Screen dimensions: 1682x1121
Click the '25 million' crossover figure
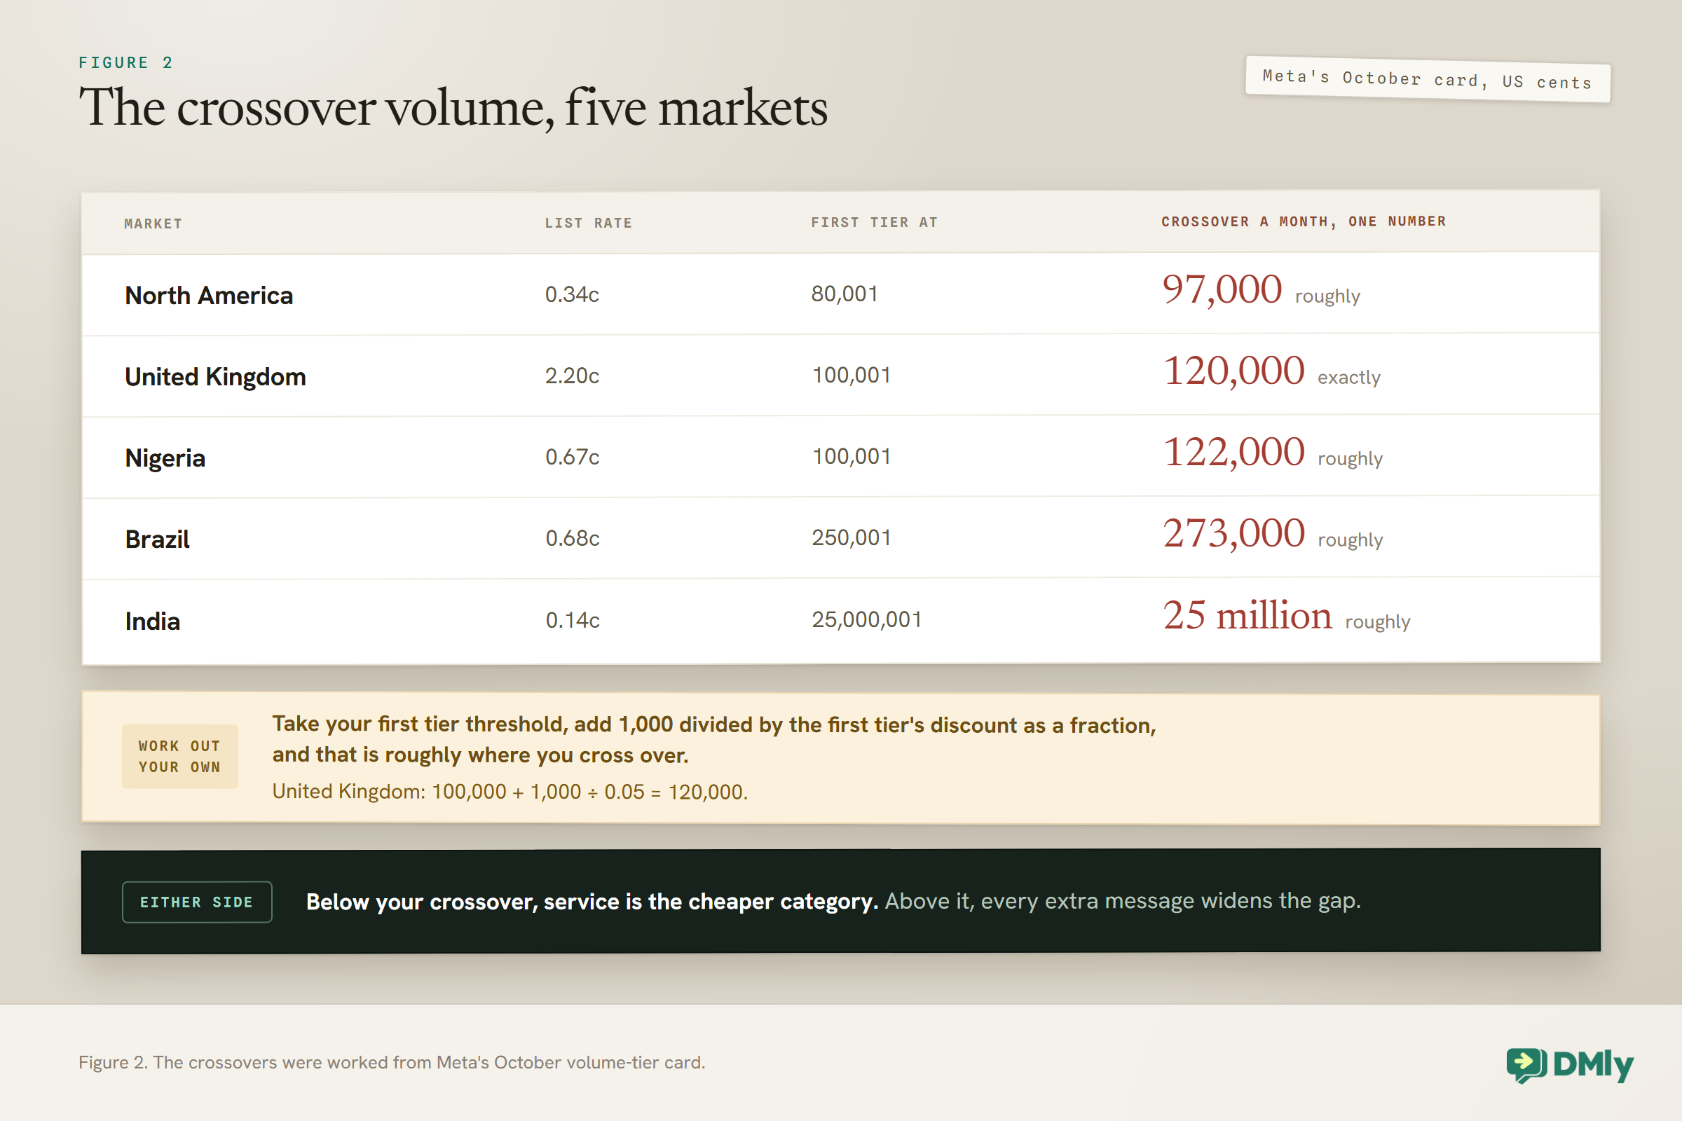[1247, 616]
